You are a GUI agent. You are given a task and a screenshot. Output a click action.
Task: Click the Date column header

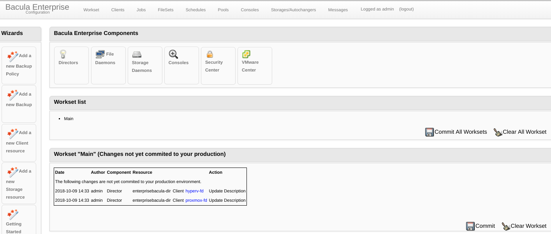60,172
